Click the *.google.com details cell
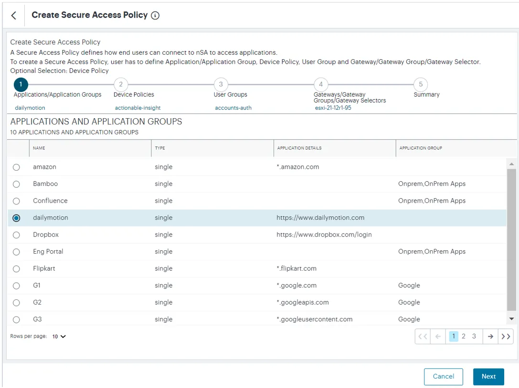The image size is (519, 388). click(x=296, y=286)
